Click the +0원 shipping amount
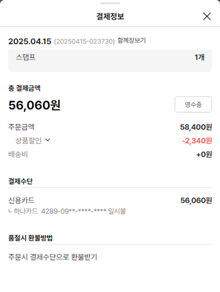Viewport: 220px width, 292px height. pos(204,154)
